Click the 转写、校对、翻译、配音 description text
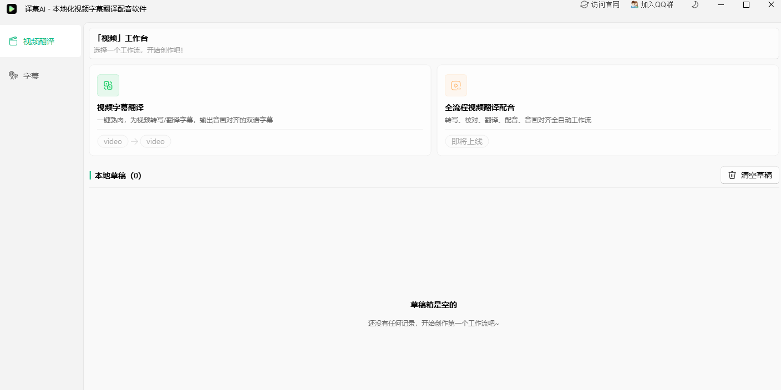This screenshot has height=390, width=781. [x=518, y=120]
